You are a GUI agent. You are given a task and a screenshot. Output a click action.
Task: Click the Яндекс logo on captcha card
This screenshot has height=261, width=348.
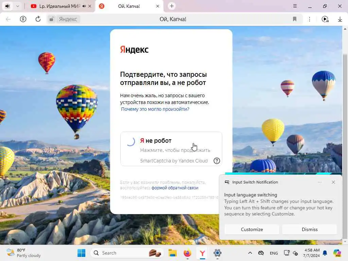134,50
